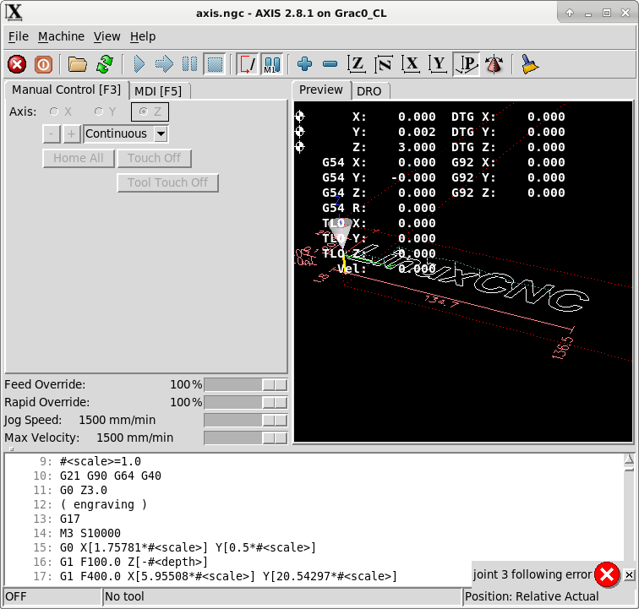Click the OFF machine status field
The width and height of the screenshot is (639, 609).
52,597
